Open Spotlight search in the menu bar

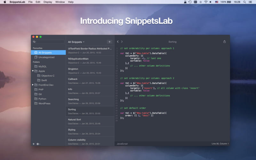pos(244,2)
